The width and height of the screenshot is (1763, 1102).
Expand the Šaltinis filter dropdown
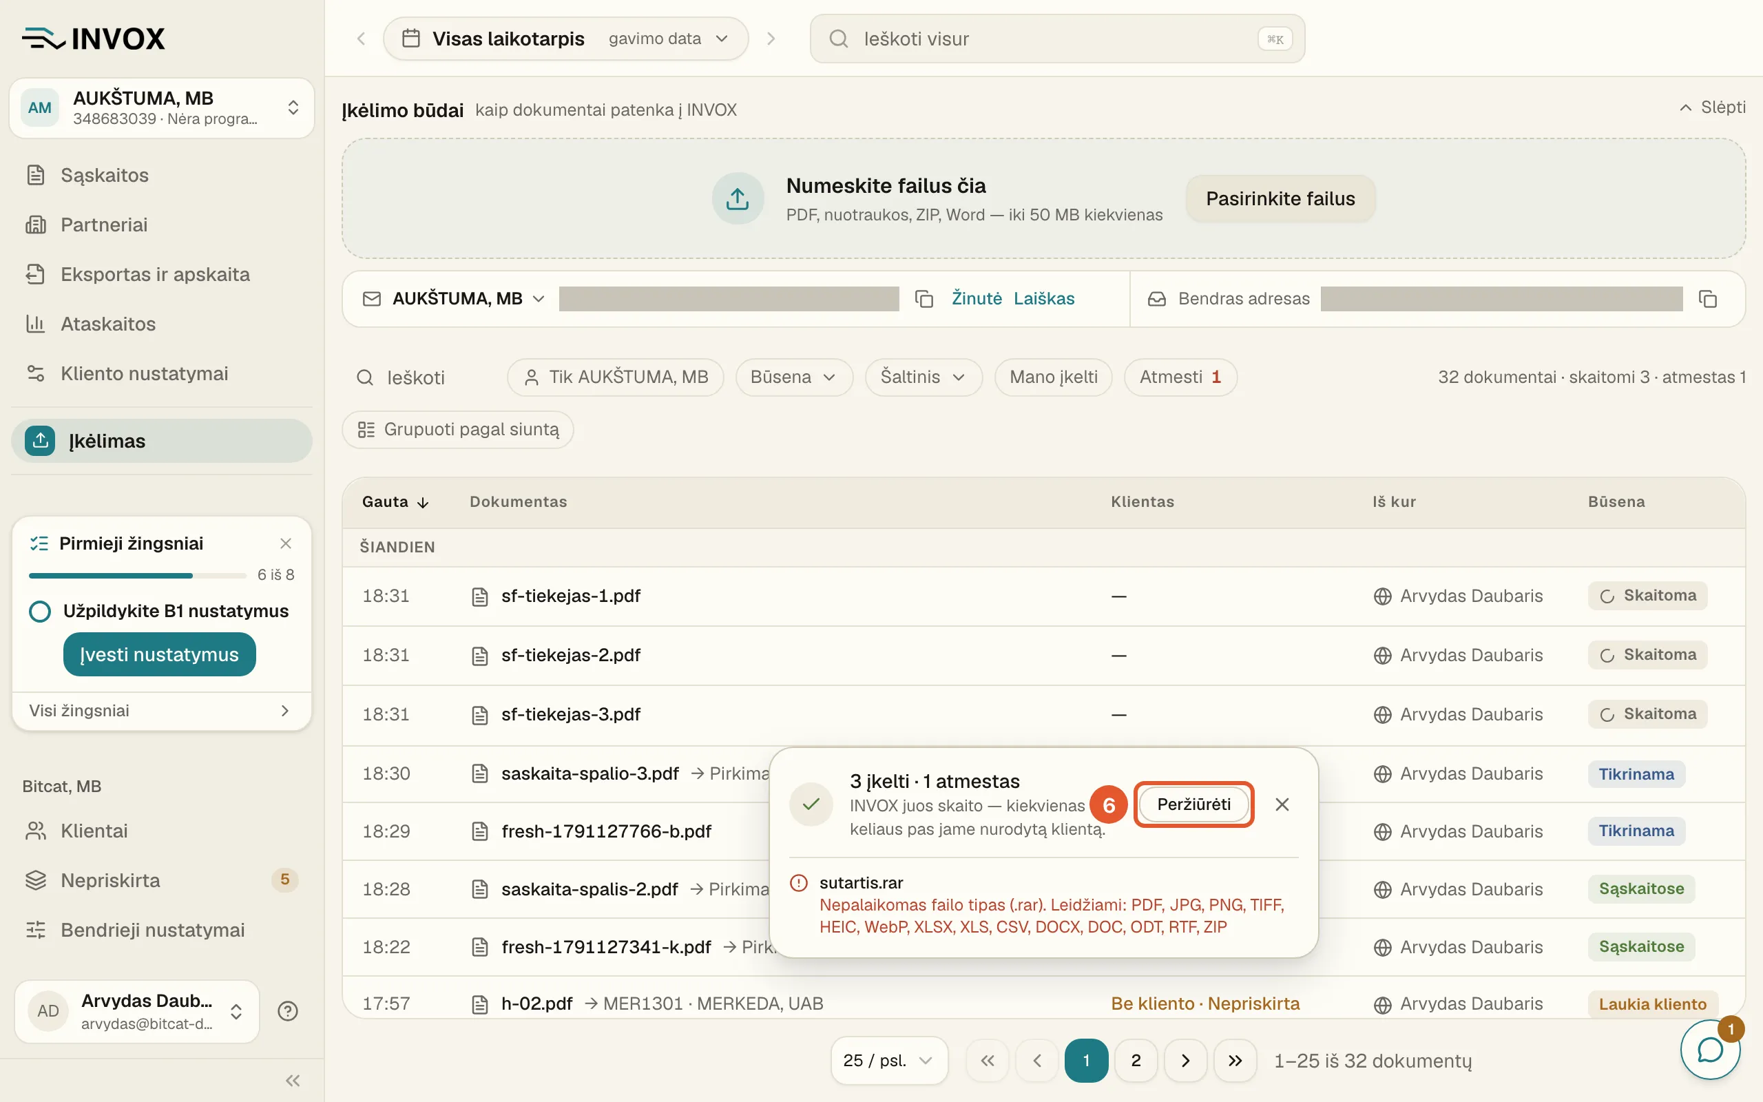pyautogui.click(x=923, y=377)
